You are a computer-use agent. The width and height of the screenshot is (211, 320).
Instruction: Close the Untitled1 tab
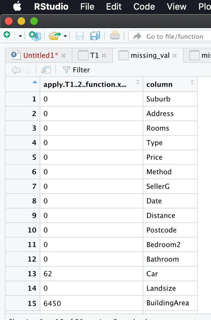[x=63, y=56]
